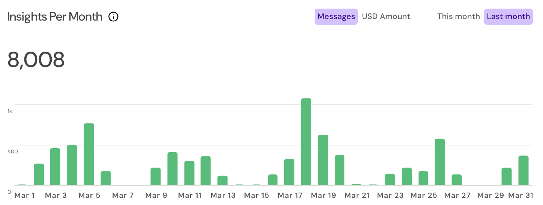Image resolution: width=543 pixels, height=205 pixels.
Task: Select the Mar 5 bar
Action: 89,154
